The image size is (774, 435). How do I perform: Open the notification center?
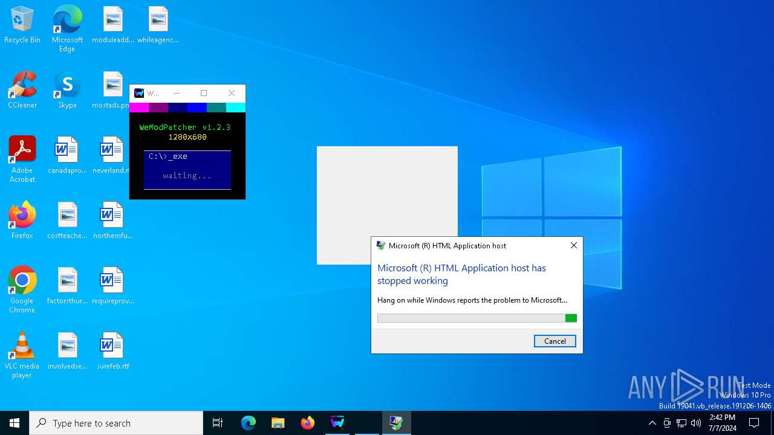point(754,423)
